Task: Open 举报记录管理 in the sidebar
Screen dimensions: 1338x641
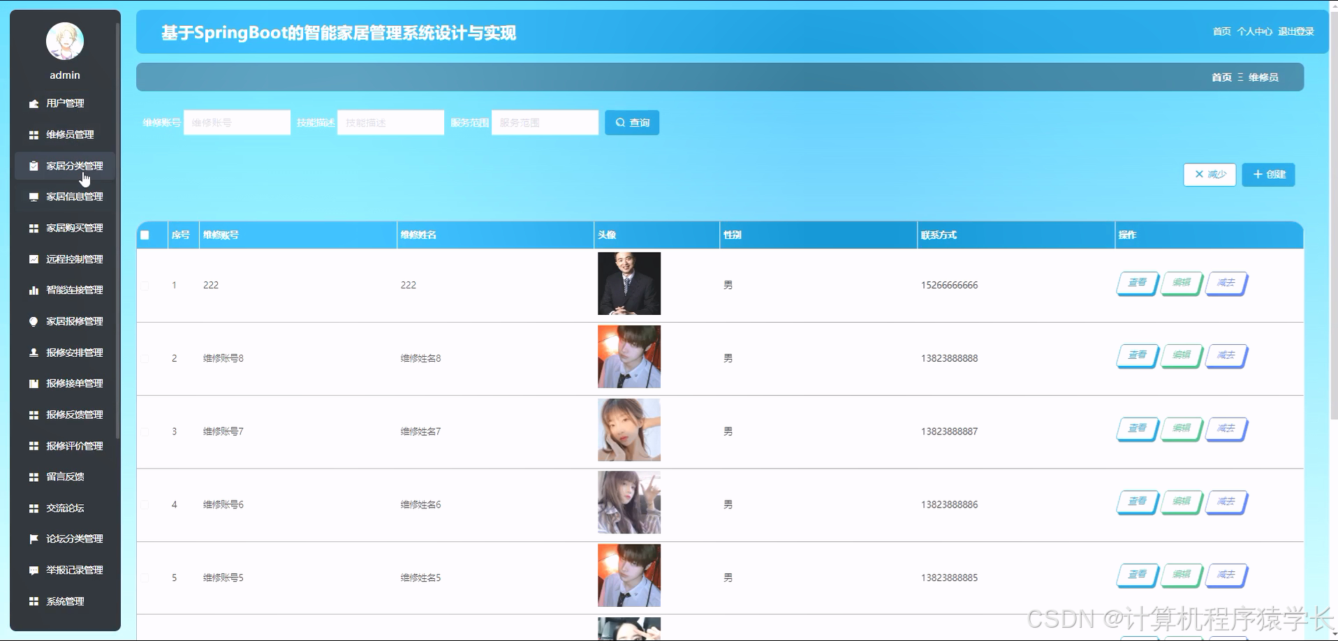Action: [x=65, y=570]
